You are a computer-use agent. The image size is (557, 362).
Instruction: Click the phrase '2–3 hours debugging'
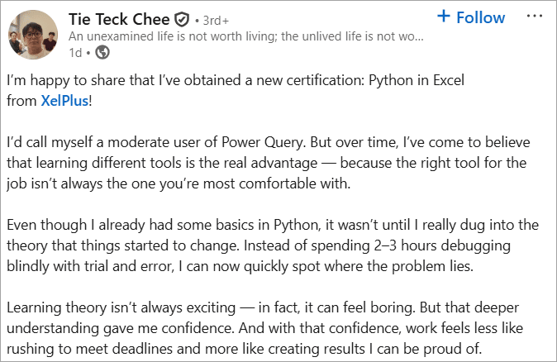point(442,245)
